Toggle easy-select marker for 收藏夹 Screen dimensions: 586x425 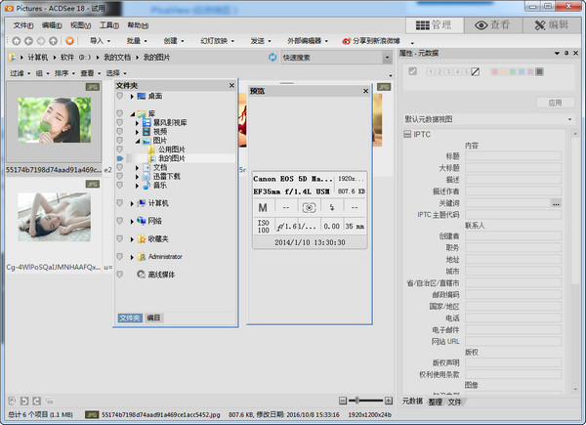click(x=119, y=238)
